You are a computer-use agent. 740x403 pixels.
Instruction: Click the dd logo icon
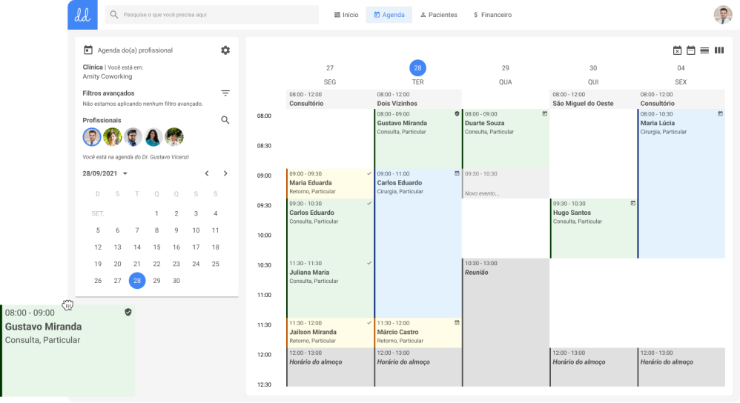[82, 15]
